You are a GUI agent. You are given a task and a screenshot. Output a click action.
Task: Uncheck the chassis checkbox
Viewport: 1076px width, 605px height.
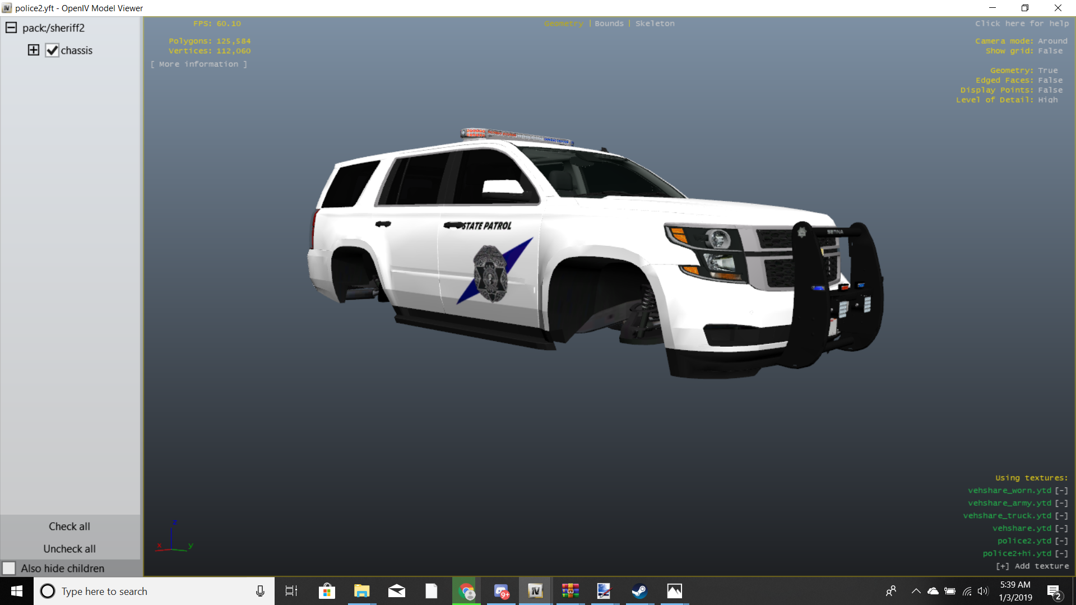point(52,50)
